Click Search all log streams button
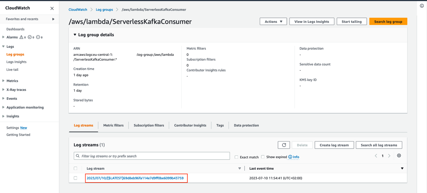The height and width of the screenshot is (193, 427). (379, 145)
